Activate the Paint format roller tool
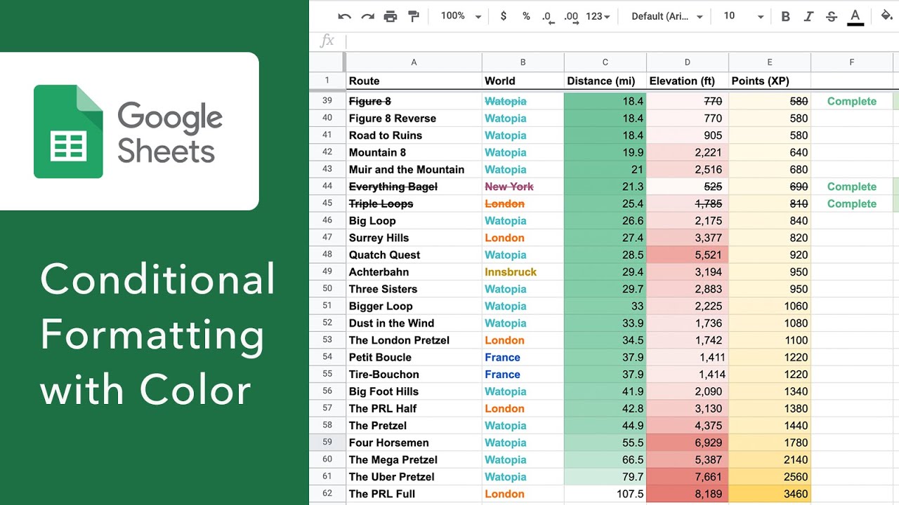 [414, 16]
